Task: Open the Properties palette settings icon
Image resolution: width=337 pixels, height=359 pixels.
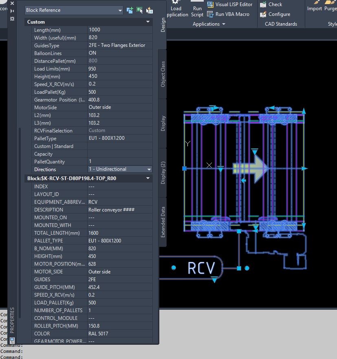Action: [12, 19]
